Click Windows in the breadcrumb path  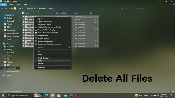tap(42, 8)
